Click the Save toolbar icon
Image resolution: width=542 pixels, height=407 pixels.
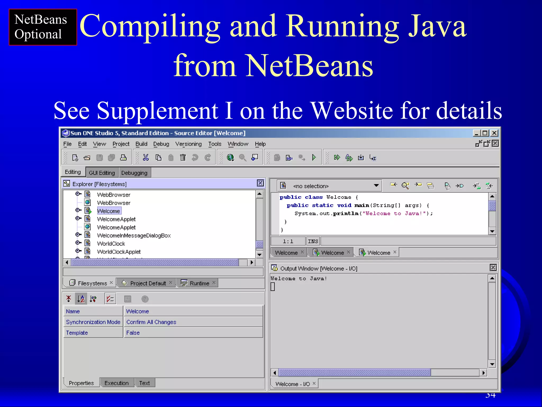[100, 158]
